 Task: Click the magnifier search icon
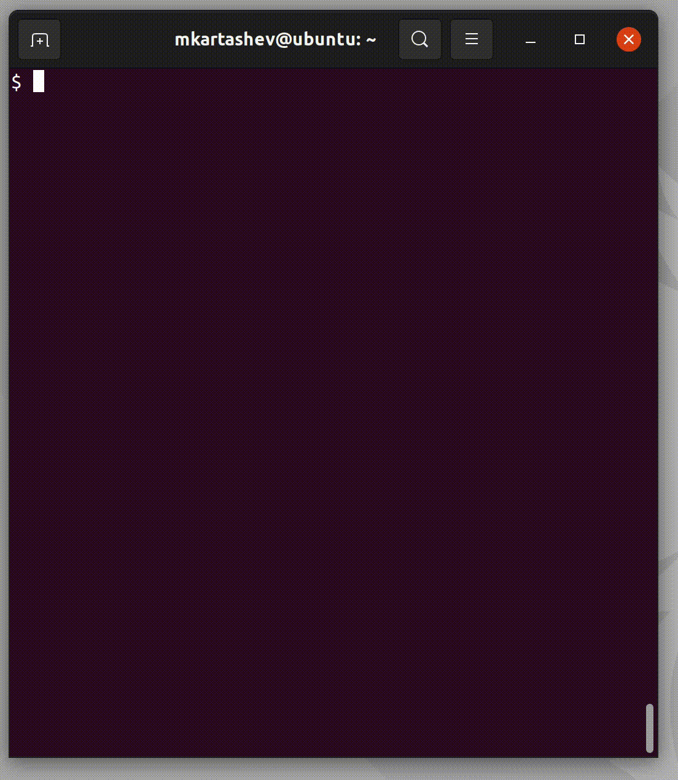coord(420,40)
